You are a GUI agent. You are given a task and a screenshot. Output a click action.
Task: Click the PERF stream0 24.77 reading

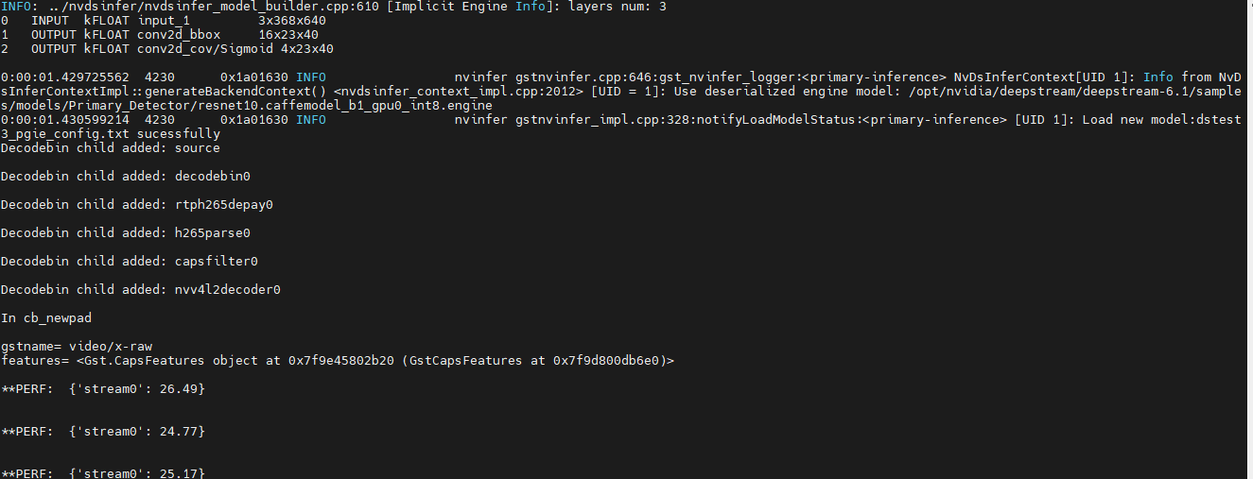[x=103, y=431]
